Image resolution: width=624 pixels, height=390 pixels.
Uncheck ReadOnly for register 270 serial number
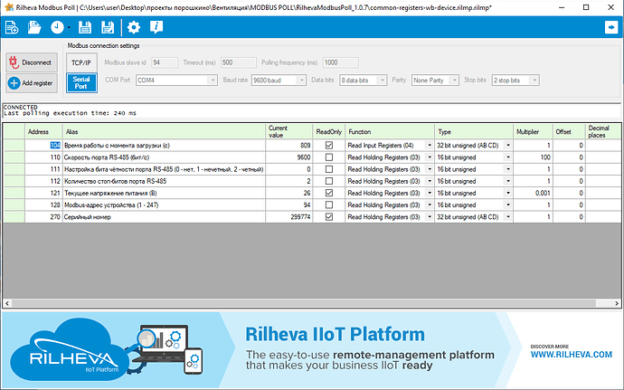point(329,217)
